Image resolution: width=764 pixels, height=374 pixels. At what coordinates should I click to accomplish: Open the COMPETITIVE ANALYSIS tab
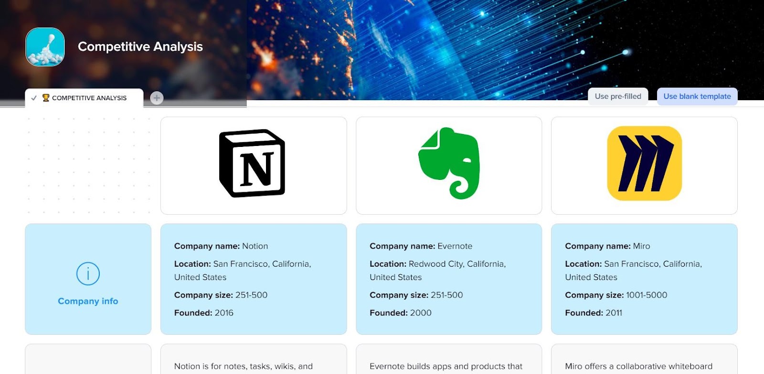(84, 98)
